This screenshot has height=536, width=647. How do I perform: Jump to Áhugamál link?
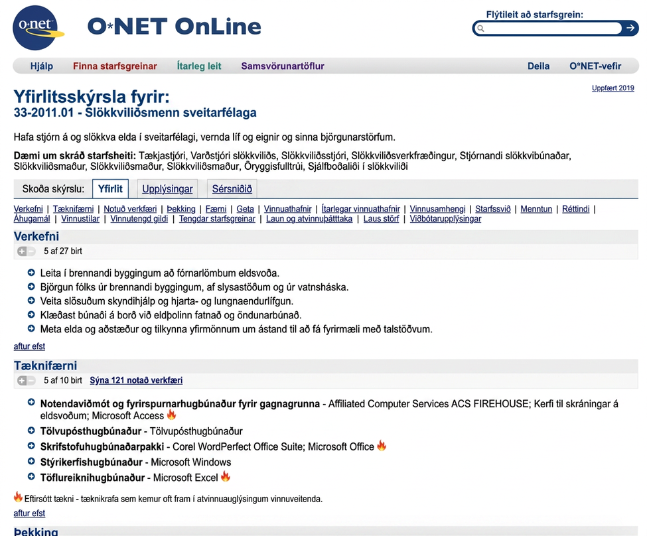pos(32,219)
